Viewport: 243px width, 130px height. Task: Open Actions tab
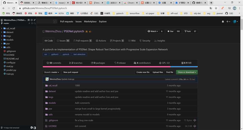[101, 41]
